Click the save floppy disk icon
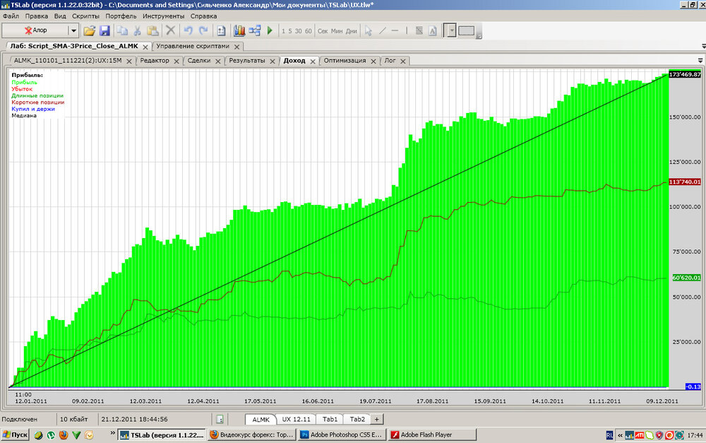 pyautogui.click(x=104, y=31)
